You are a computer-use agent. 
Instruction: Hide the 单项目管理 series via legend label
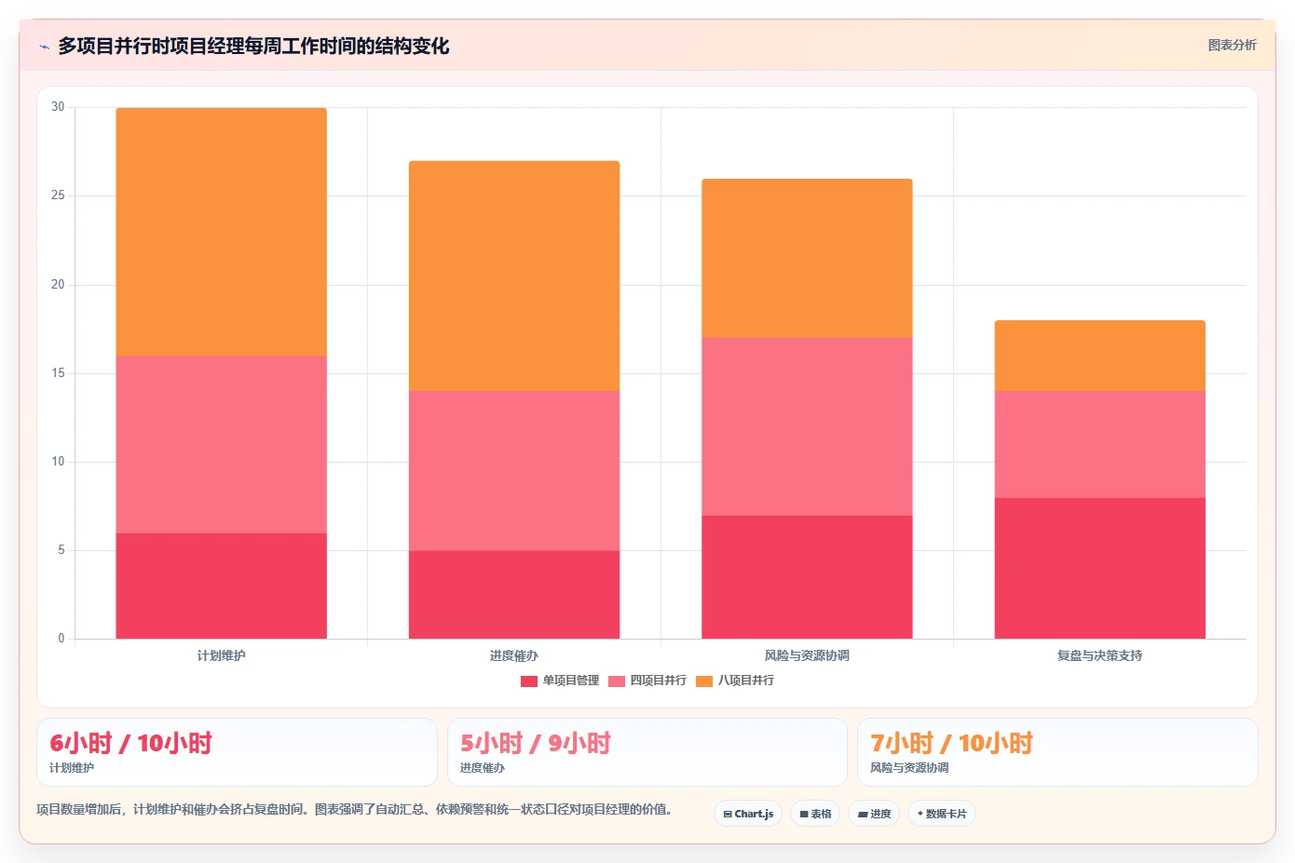[x=571, y=681]
